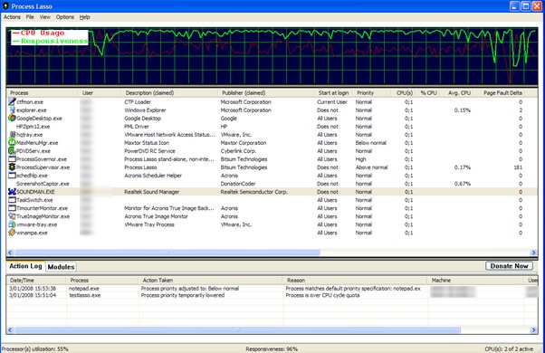
Task: Click the process list scroll right arrow
Action: [x=533, y=253]
